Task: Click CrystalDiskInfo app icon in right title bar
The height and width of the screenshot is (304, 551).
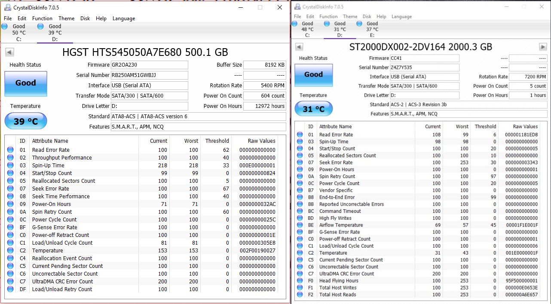Action: coord(297,6)
